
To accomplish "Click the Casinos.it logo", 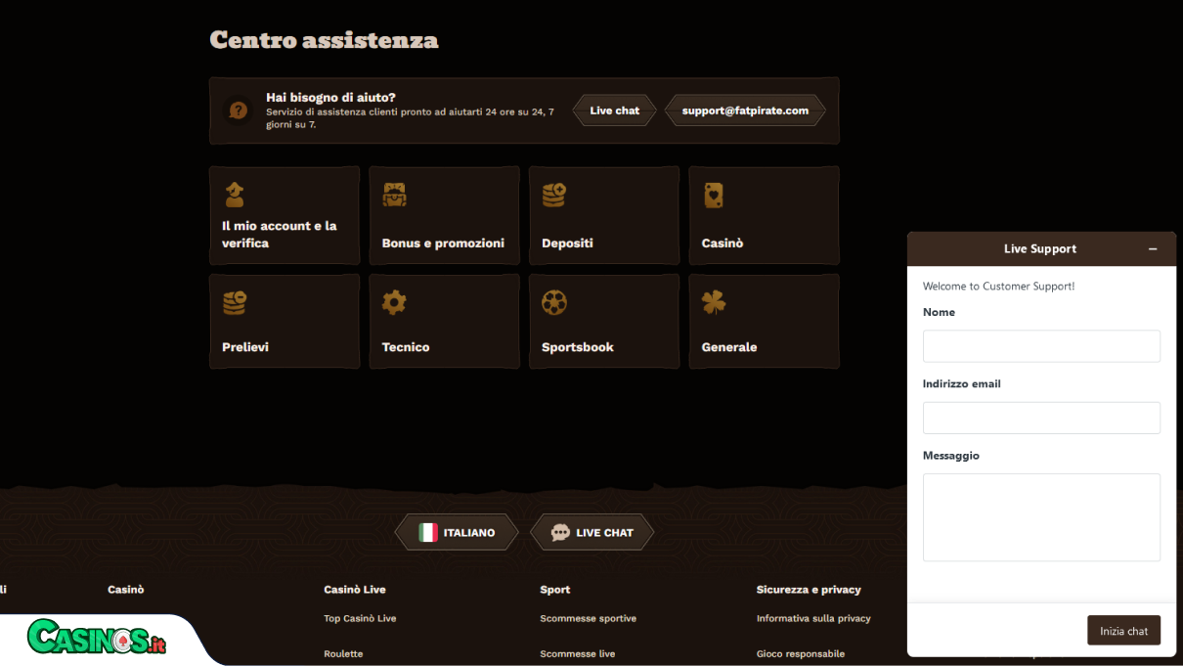I will [97, 638].
